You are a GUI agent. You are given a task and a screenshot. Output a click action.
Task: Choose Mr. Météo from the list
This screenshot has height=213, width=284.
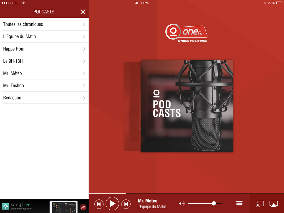[44, 73]
